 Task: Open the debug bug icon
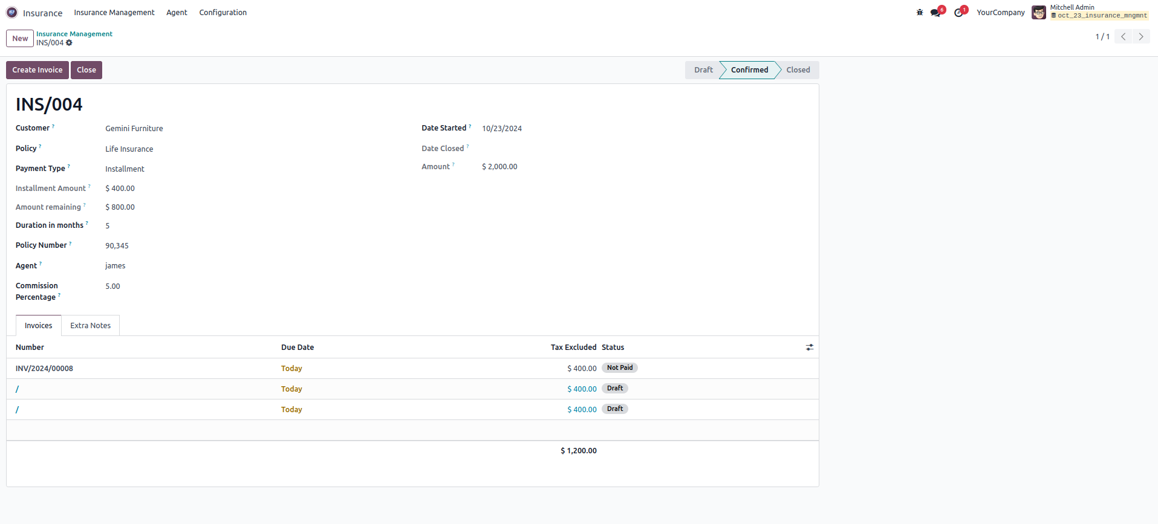click(x=920, y=12)
